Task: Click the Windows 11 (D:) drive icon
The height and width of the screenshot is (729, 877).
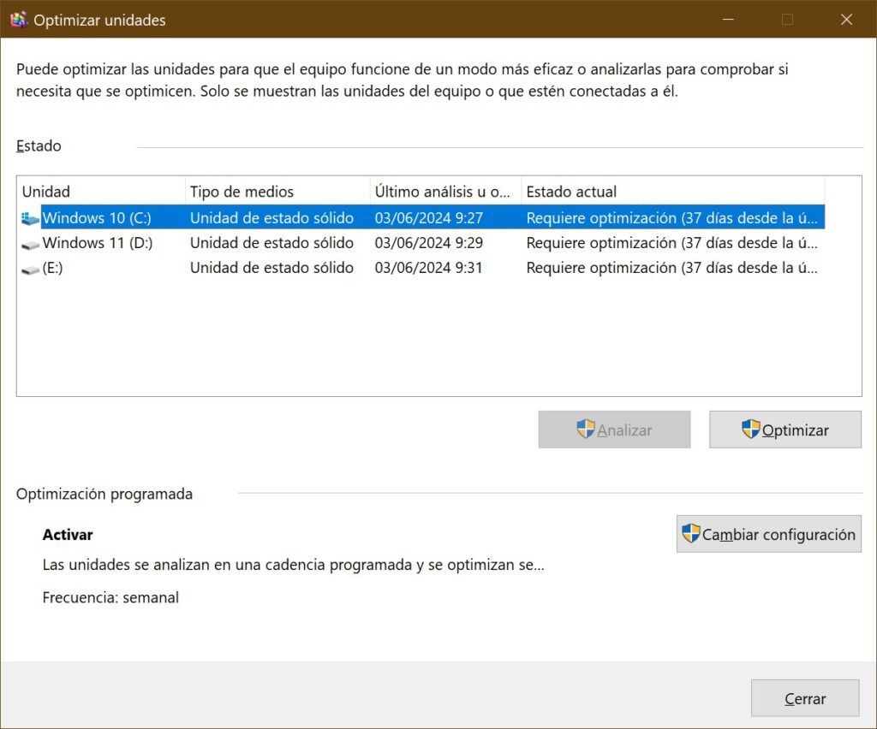Action: (28, 243)
